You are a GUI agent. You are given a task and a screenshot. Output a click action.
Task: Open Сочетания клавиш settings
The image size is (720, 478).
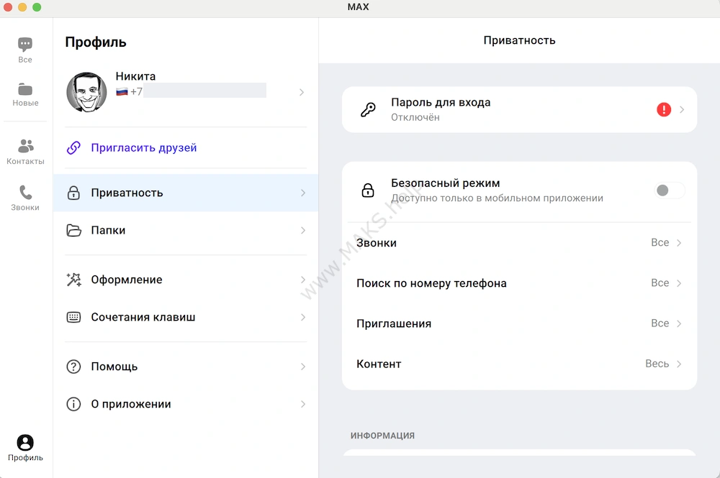pyautogui.click(x=185, y=317)
